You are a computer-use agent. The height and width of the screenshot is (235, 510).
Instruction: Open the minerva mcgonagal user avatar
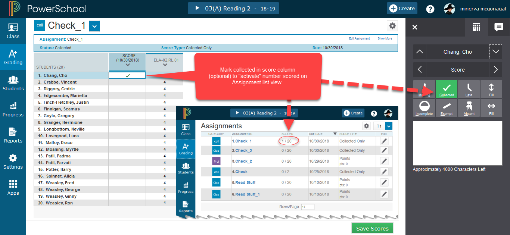point(450,9)
